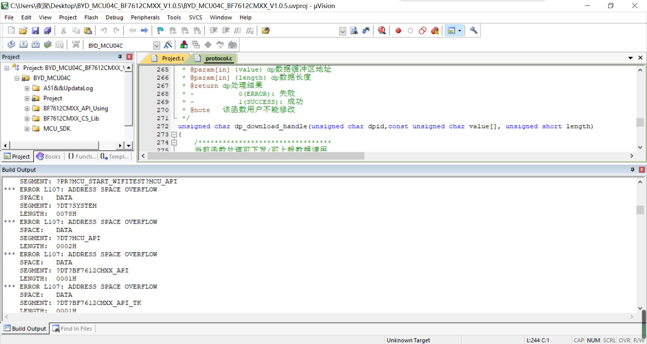The width and height of the screenshot is (647, 344).
Task: Close the Project panel
Action: (129, 57)
